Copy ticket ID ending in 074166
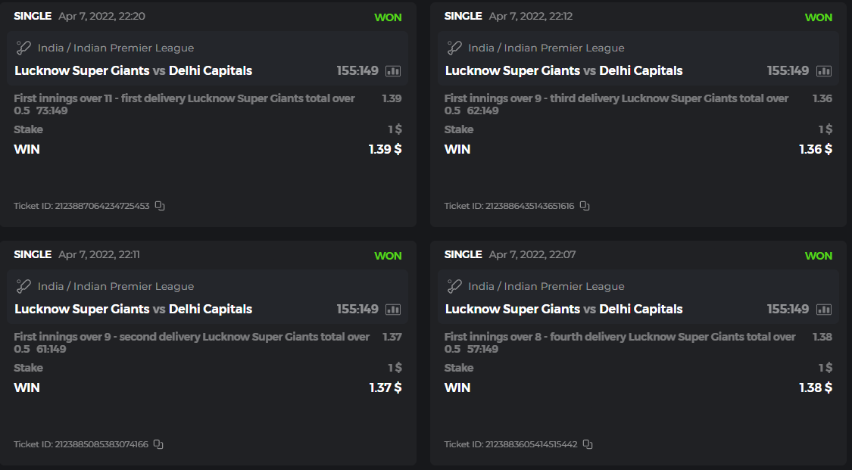Screen dimensions: 852x470 158,444
